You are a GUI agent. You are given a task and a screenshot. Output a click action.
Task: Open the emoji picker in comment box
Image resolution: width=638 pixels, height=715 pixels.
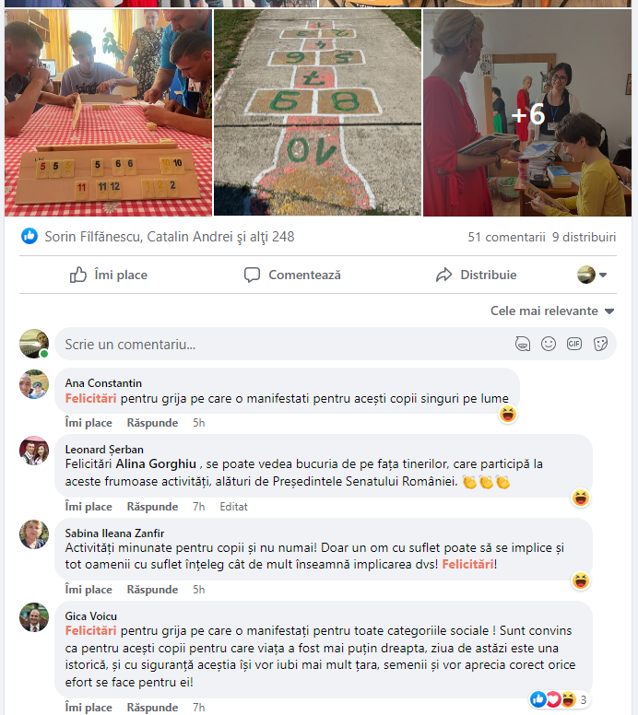click(548, 344)
